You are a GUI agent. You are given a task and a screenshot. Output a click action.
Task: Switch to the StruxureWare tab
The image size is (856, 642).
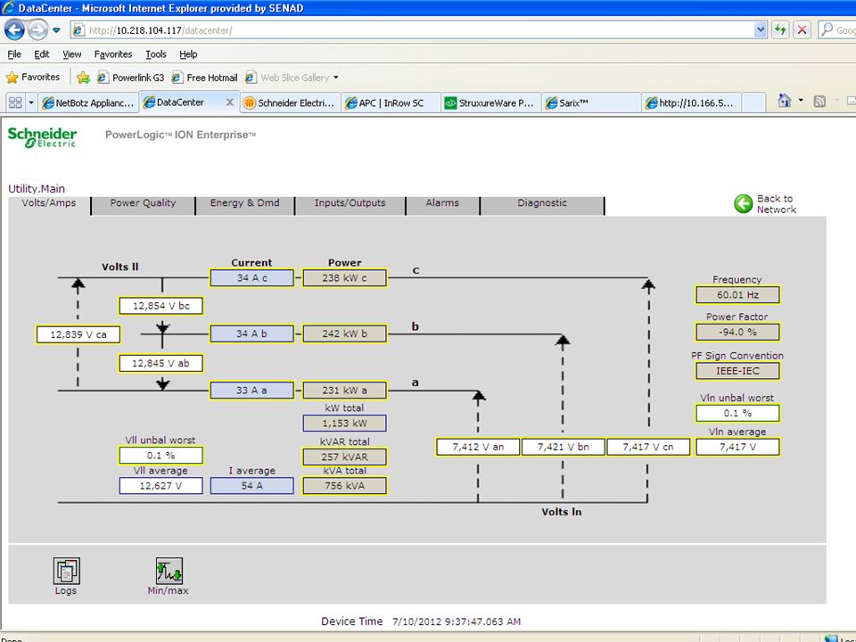(490, 103)
